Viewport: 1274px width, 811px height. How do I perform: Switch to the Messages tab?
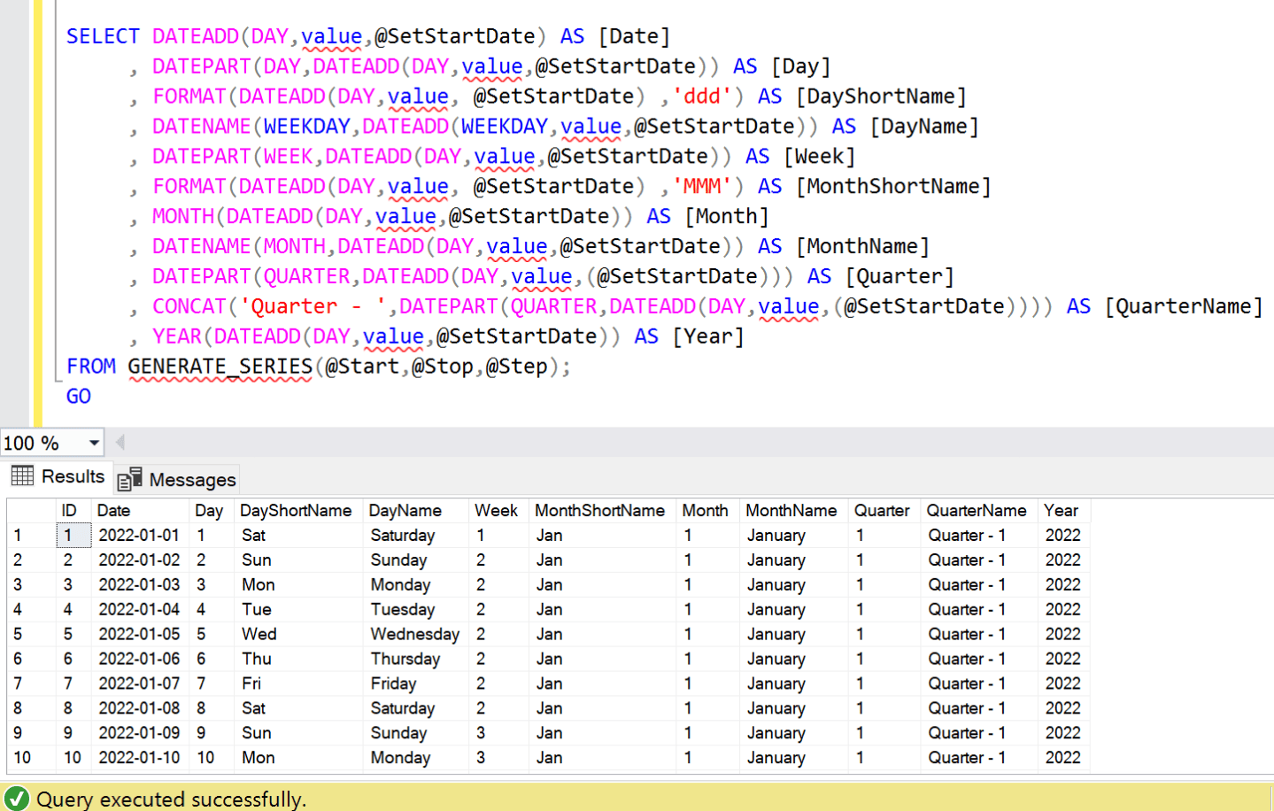pos(177,479)
